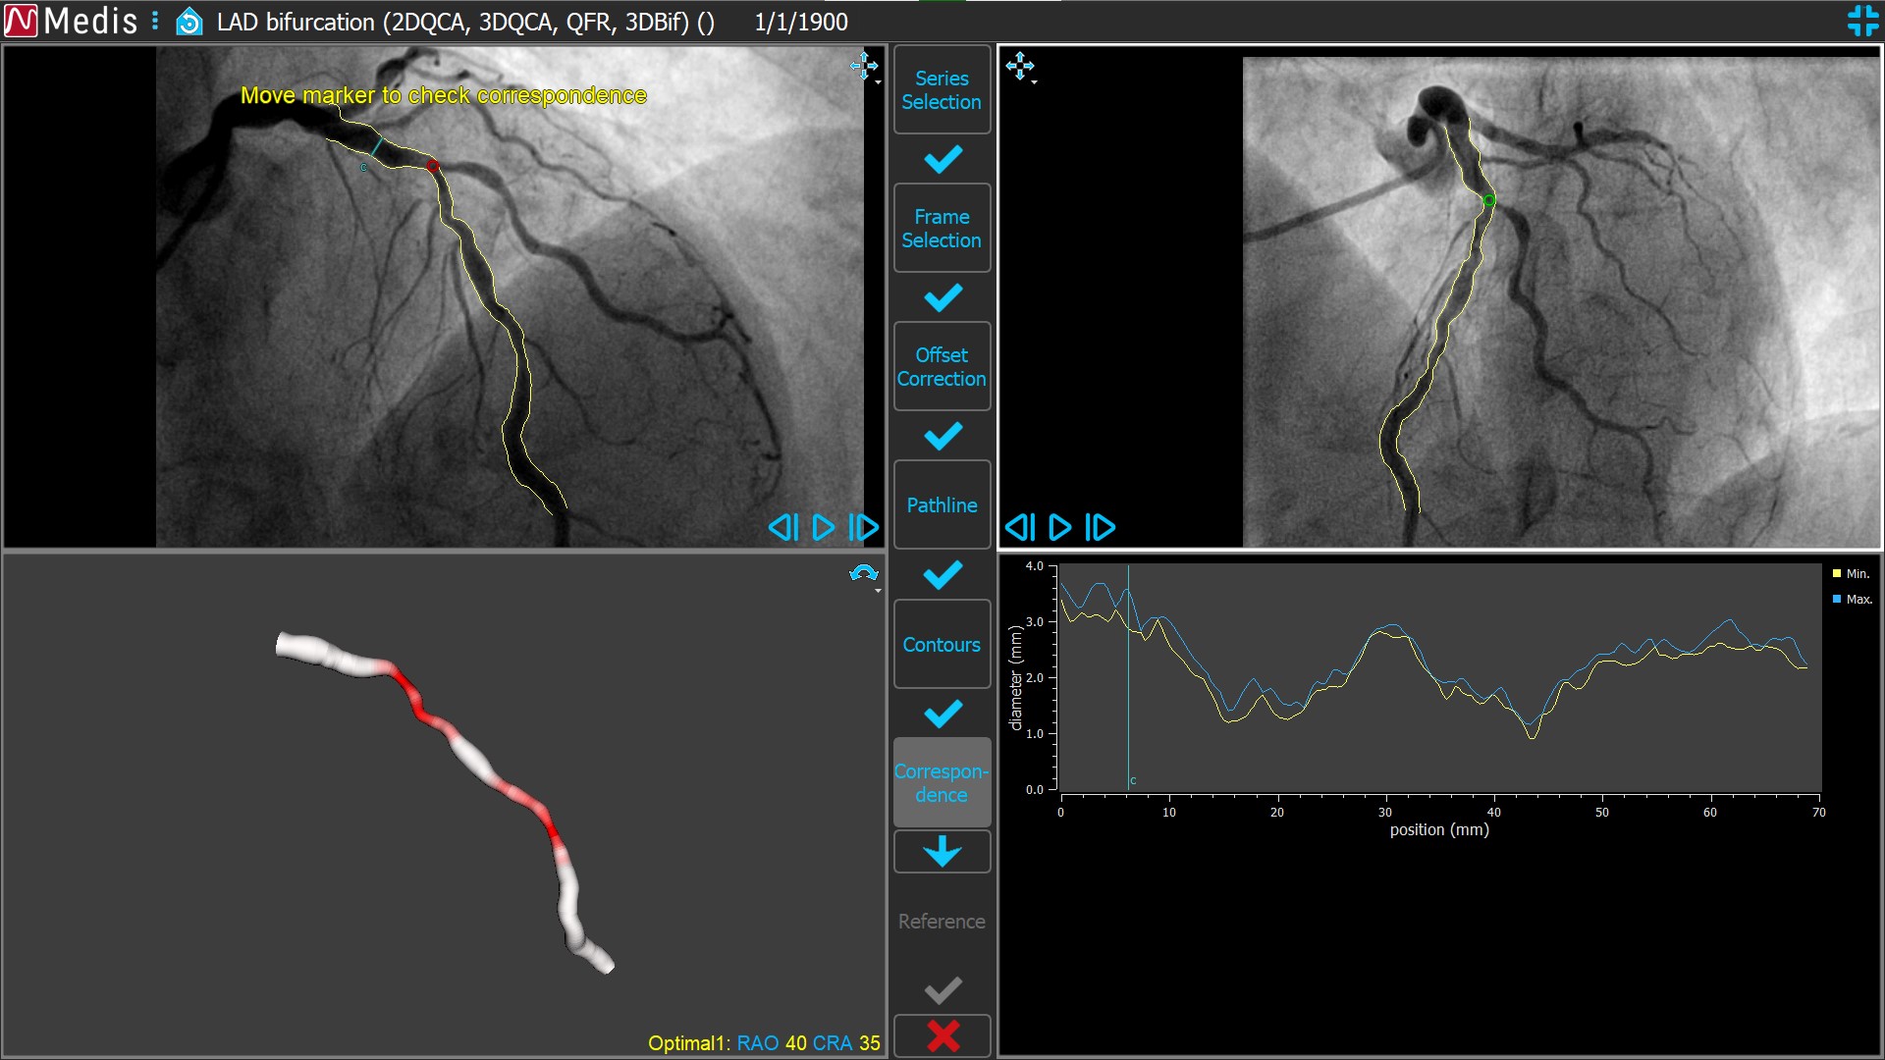Open the Offset Correction step
The image size is (1885, 1060).
click(x=942, y=367)
